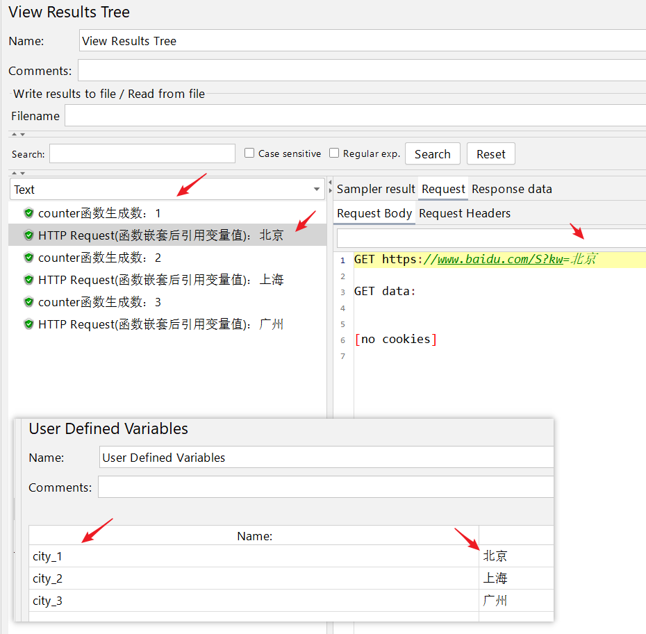Screen dimensions: 646x634
Task: Click the Search text input field
Action: click(142, 153)
